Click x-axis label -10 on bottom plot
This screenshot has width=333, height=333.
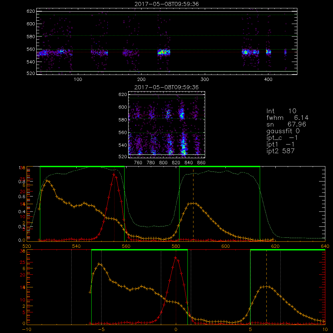(x=27, y=329)
